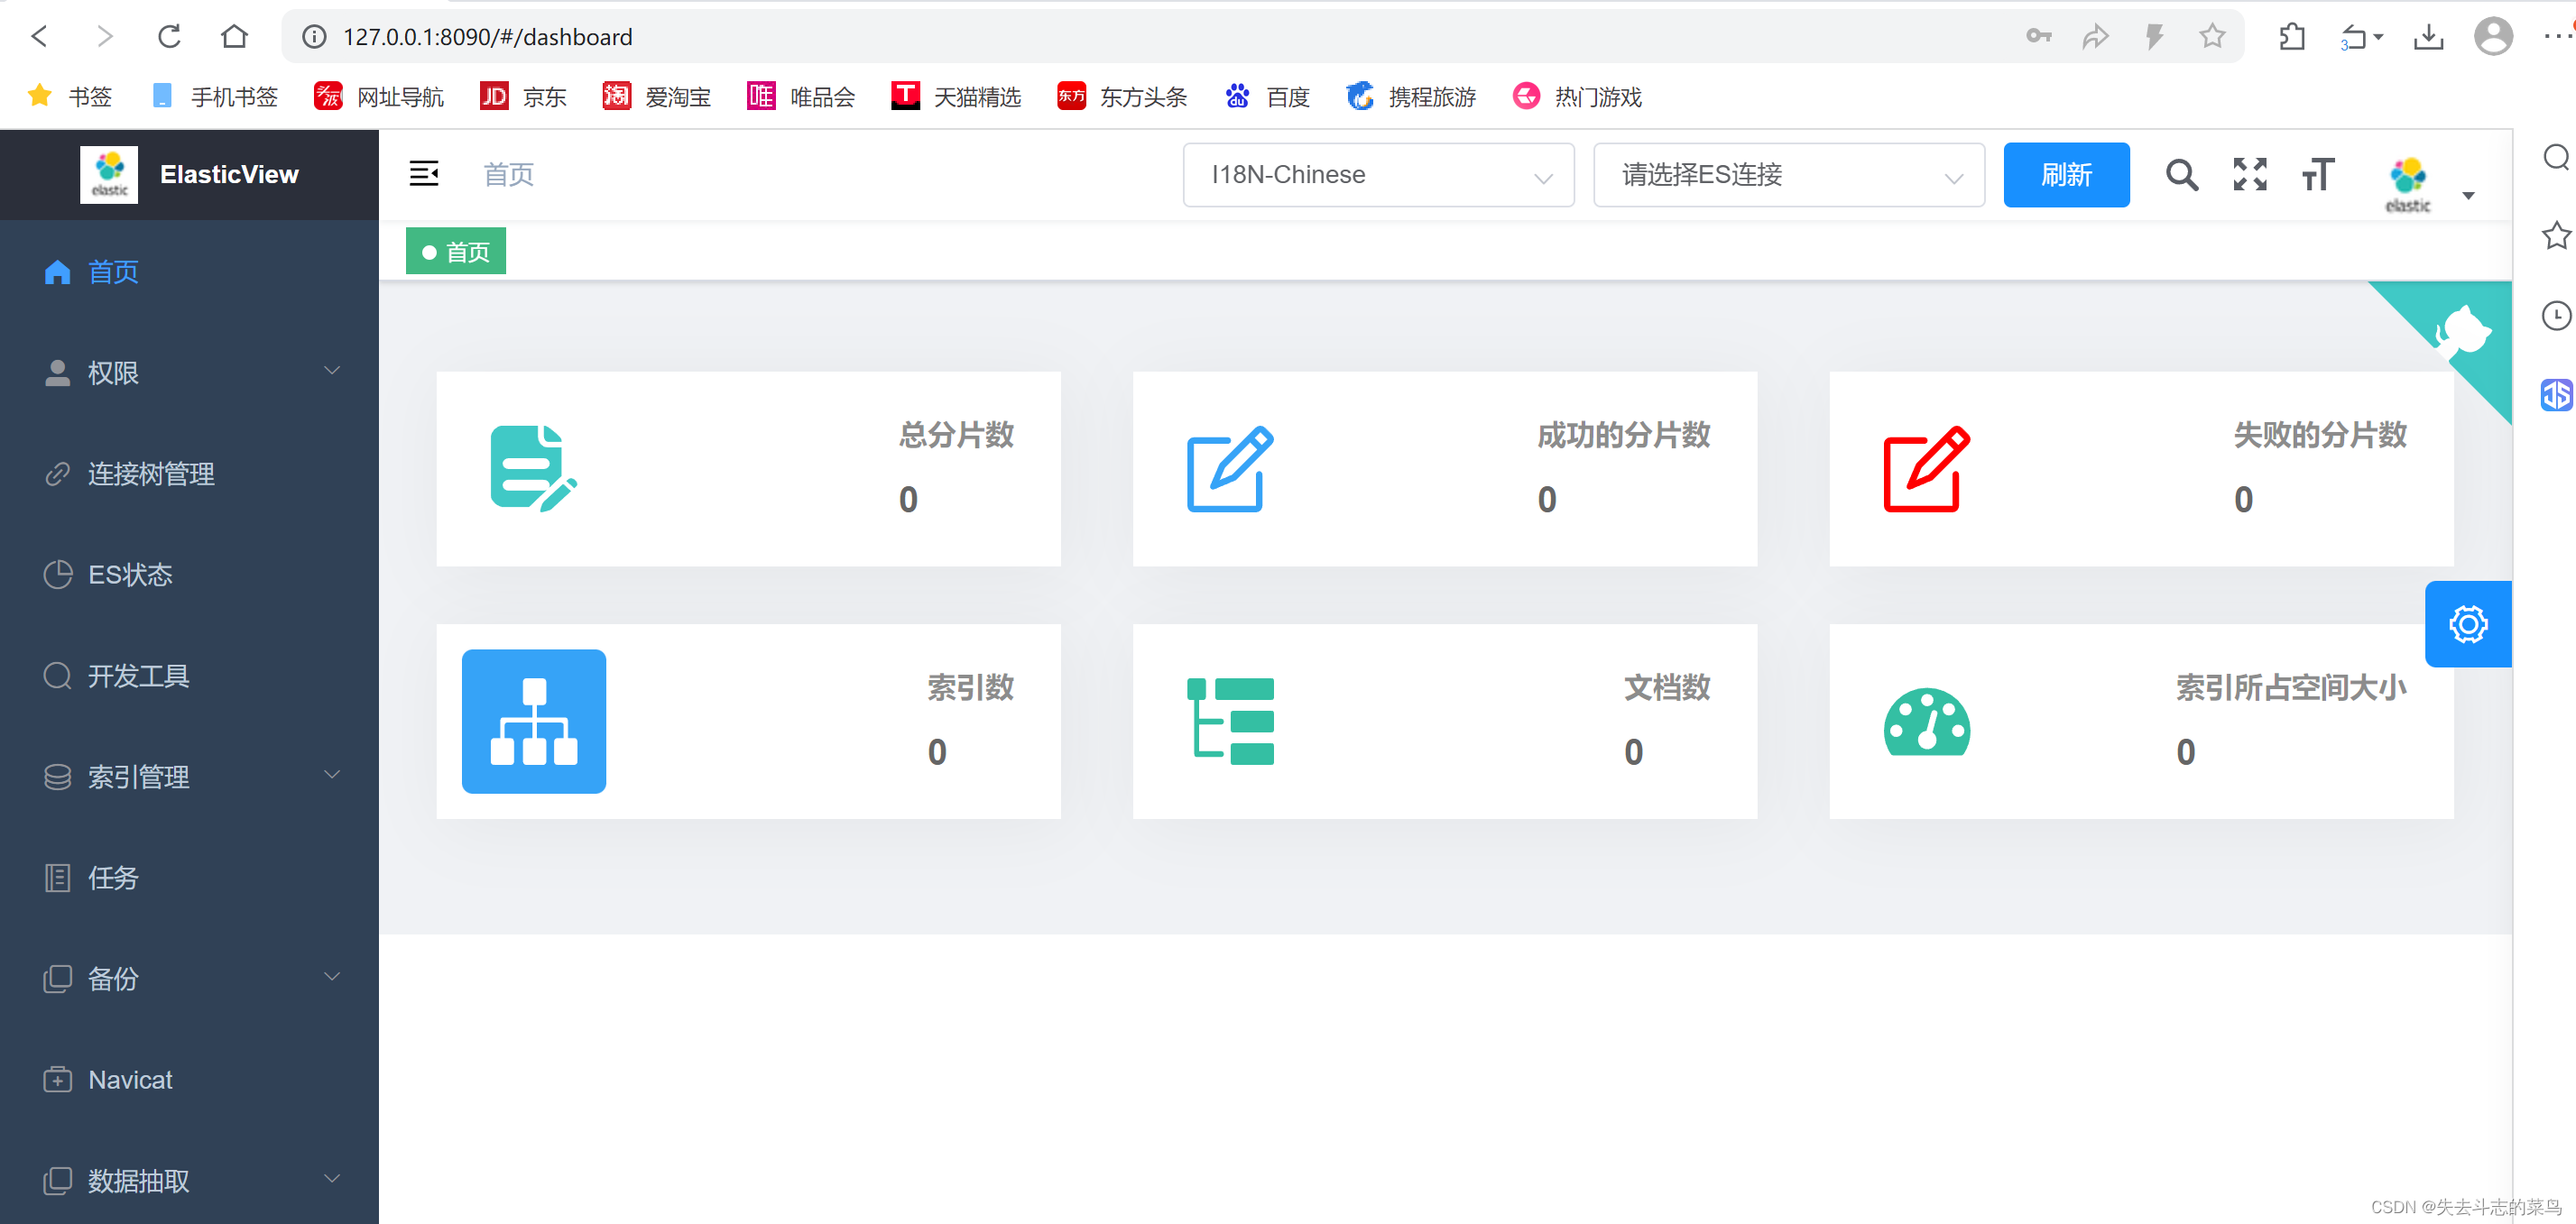The width and height of the screenshot is (2576, 1224).
Task: Expand the 索引管理 sidebar section
Action: click(138, 776)
